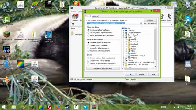Open nativelog.txt file on desktop
196x110 pixels.
click(188, 65)
